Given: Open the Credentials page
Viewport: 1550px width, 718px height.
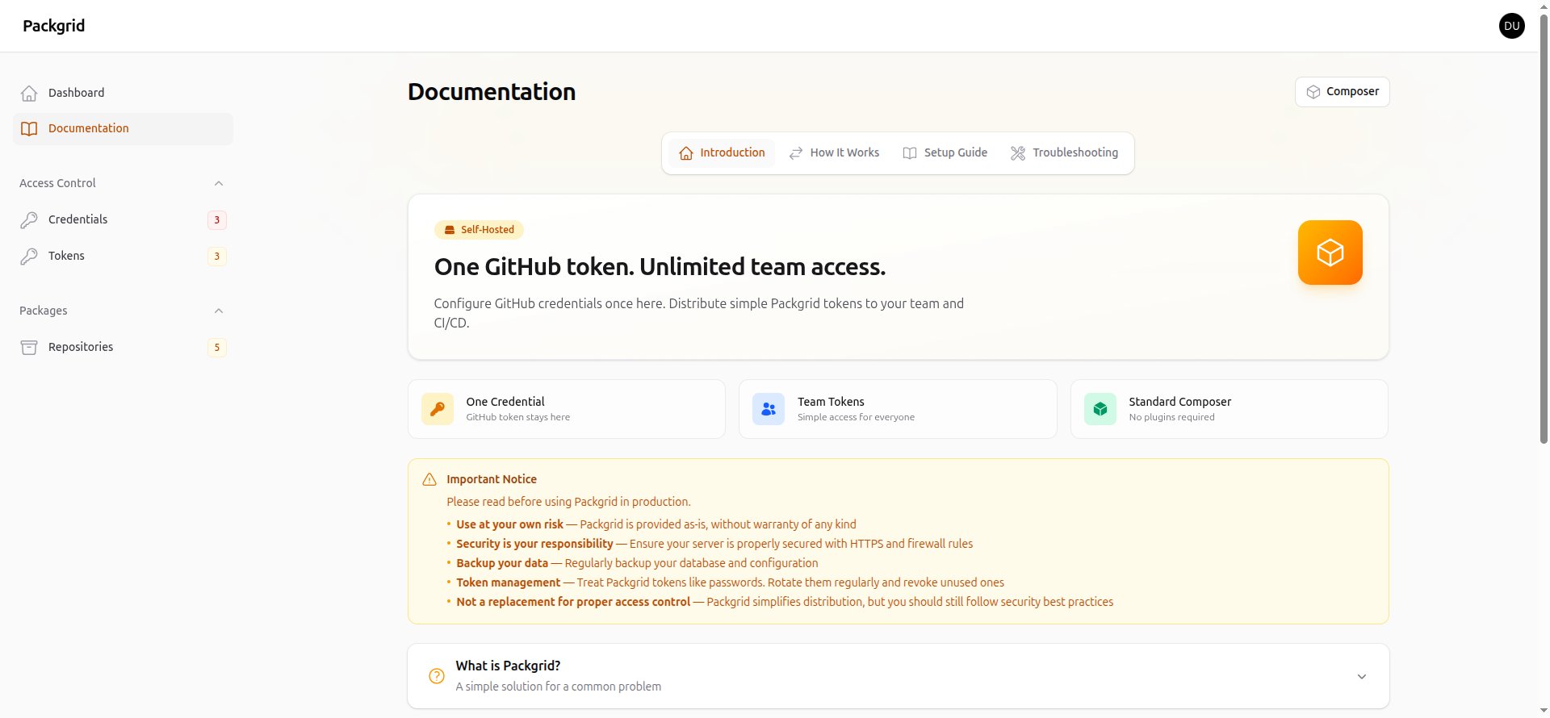Looking at the screenshot, I should pos(123,219).
